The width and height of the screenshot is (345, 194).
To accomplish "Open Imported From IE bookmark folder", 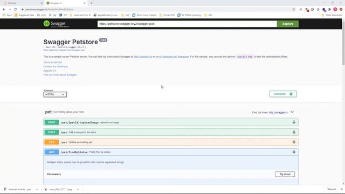I will 80,15.
